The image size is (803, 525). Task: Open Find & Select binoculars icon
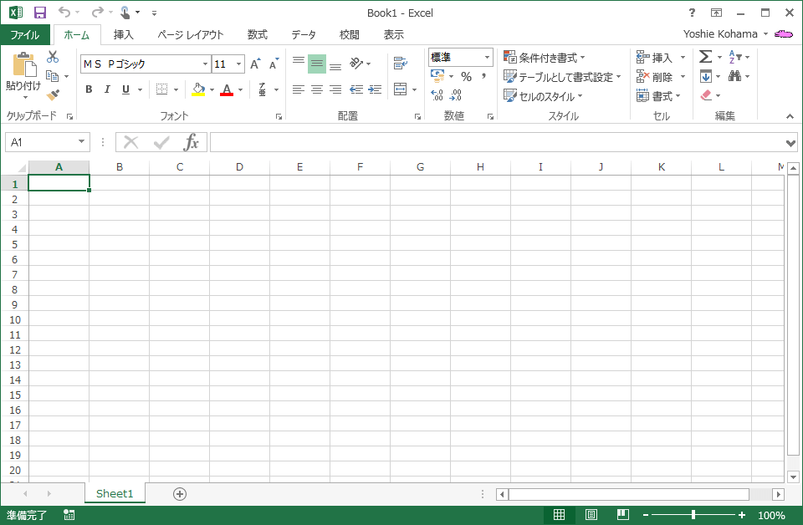click(735, 76)
